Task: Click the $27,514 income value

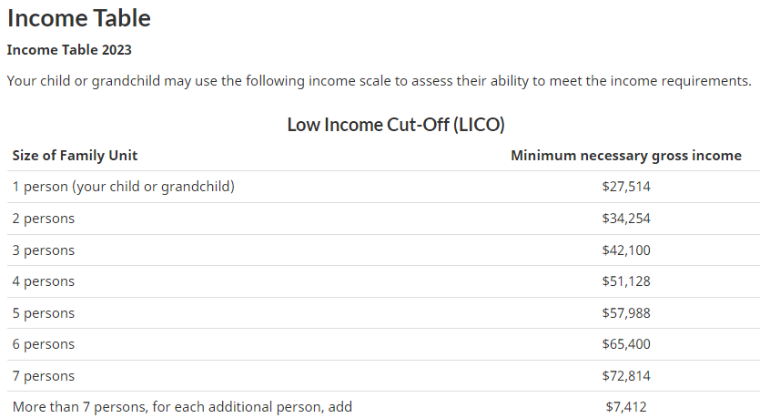Action: click(x=625, y=187)
